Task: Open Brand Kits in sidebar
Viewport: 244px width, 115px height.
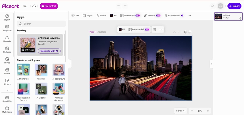Action: (x=7, y=99)
